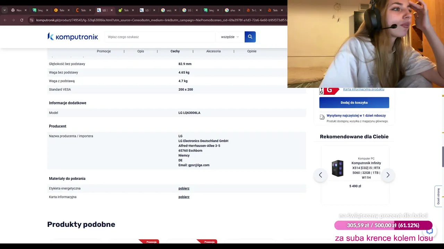The width and height of the screenshot is (444, 249).
Task: Click 'Dodaj do koszyka' button
Action: pos(354,102)
